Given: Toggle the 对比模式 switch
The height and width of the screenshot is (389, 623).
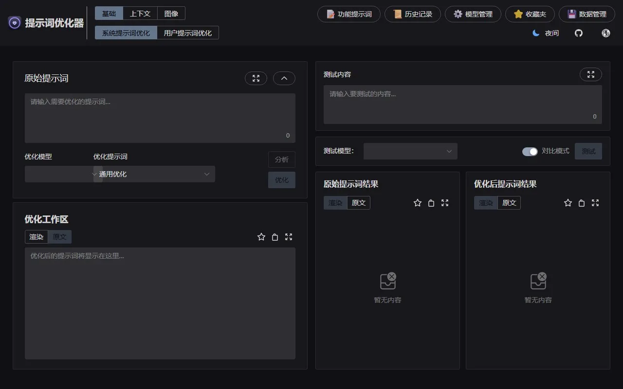Looking at the screenshot, I should 530,151.
